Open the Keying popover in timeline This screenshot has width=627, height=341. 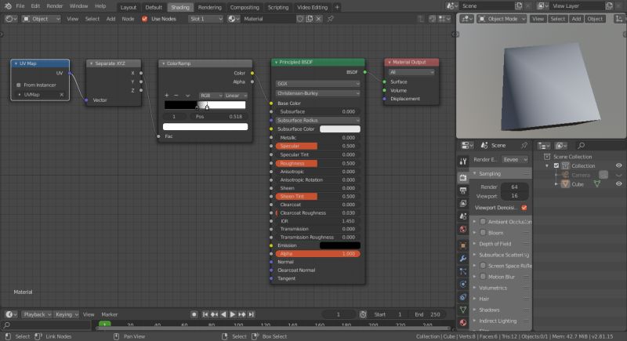[x=67, y=314]
